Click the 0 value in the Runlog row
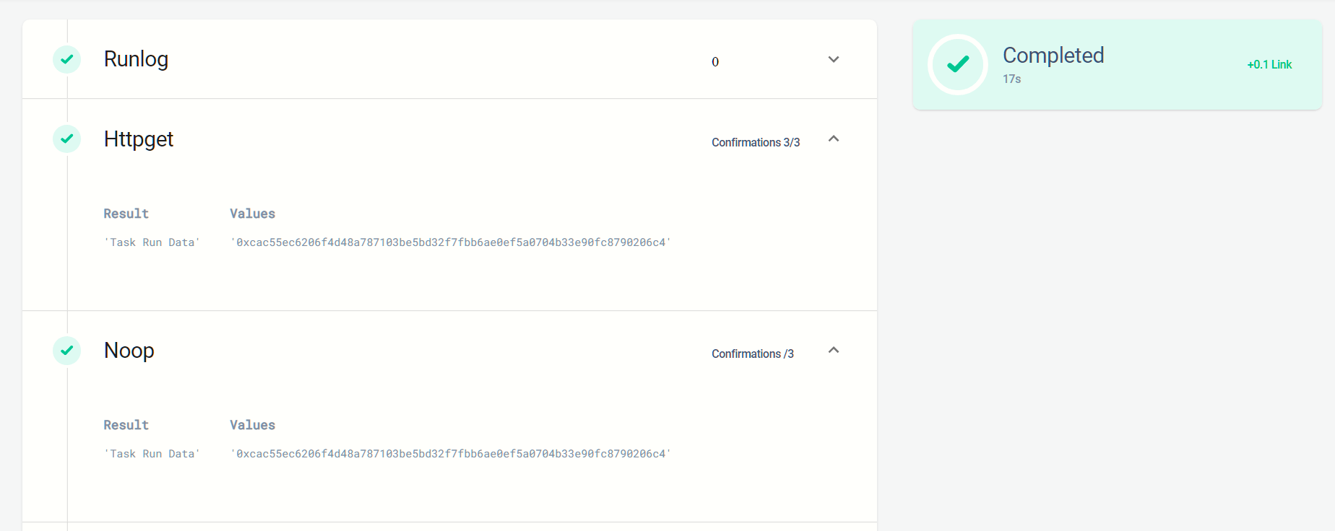The image size is (1335, 531). 715,62
